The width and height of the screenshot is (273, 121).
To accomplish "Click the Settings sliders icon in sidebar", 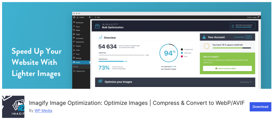I will [x=74, y=58].
